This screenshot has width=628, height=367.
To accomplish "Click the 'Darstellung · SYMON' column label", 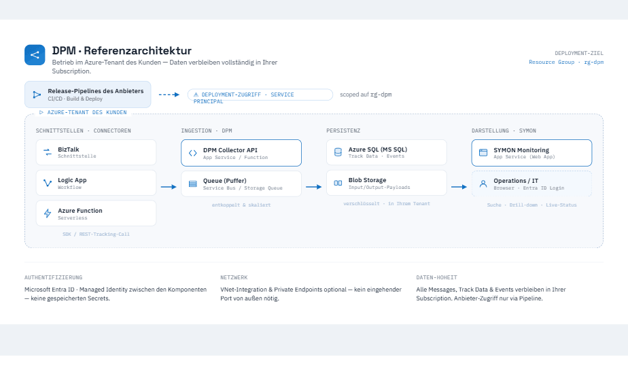I will click(504, 130).
